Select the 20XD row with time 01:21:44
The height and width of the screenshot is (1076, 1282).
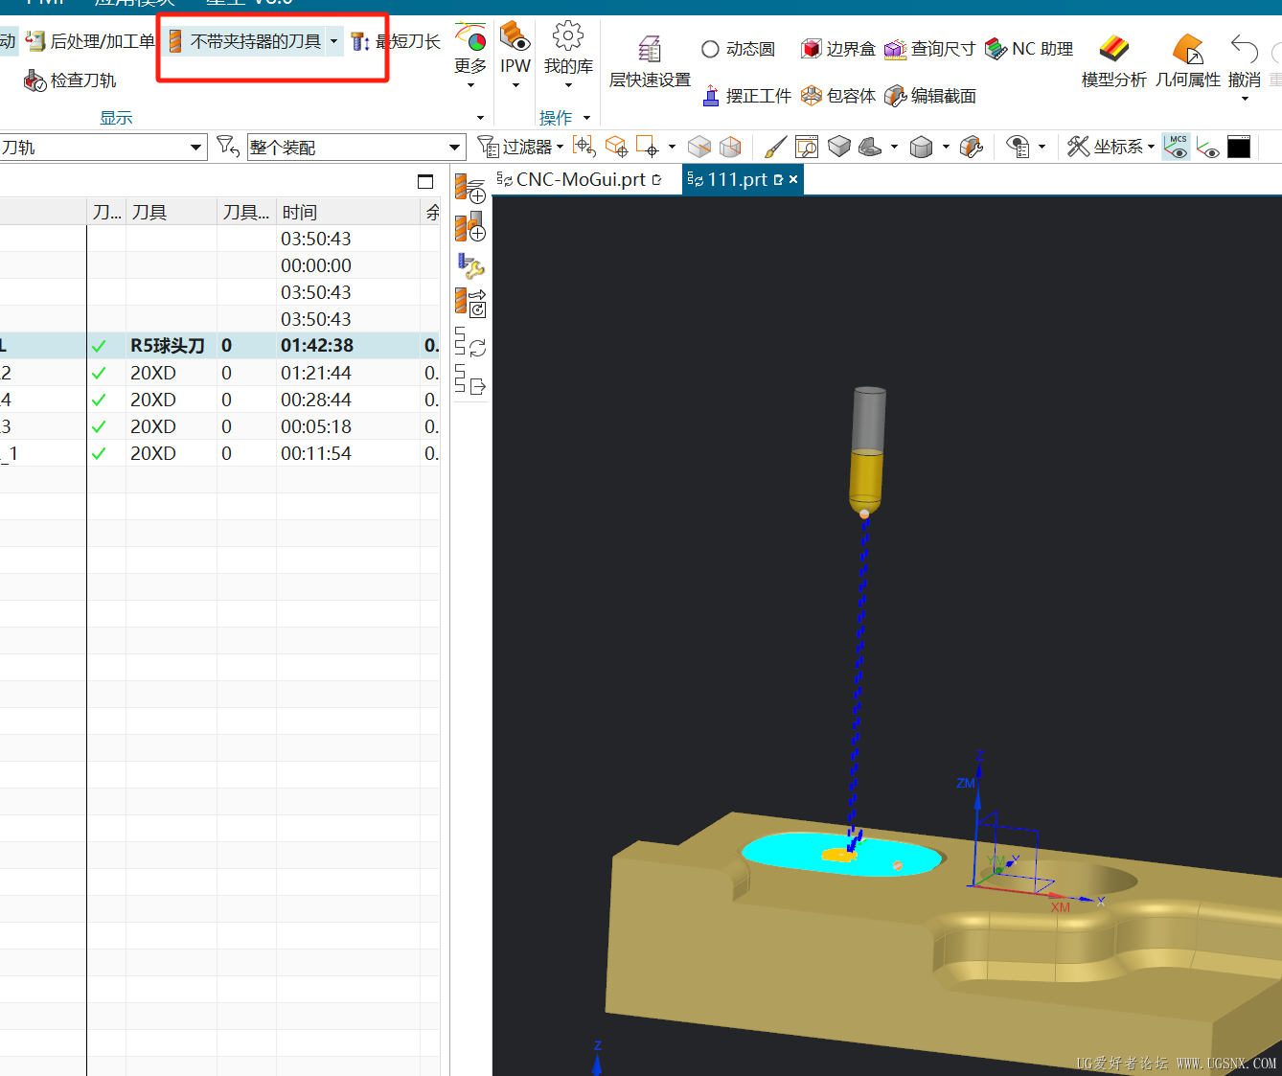tap(219, 373)
